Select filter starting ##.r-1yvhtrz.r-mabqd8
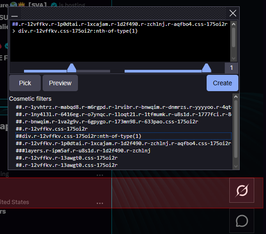266x234 pixels. point(124,107)
